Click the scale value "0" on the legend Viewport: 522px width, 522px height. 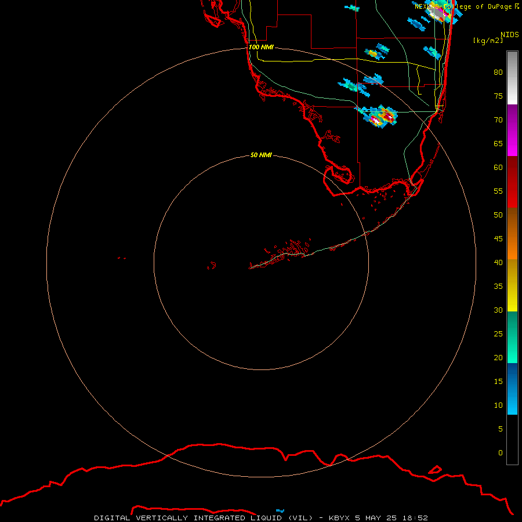coord(501,453)
